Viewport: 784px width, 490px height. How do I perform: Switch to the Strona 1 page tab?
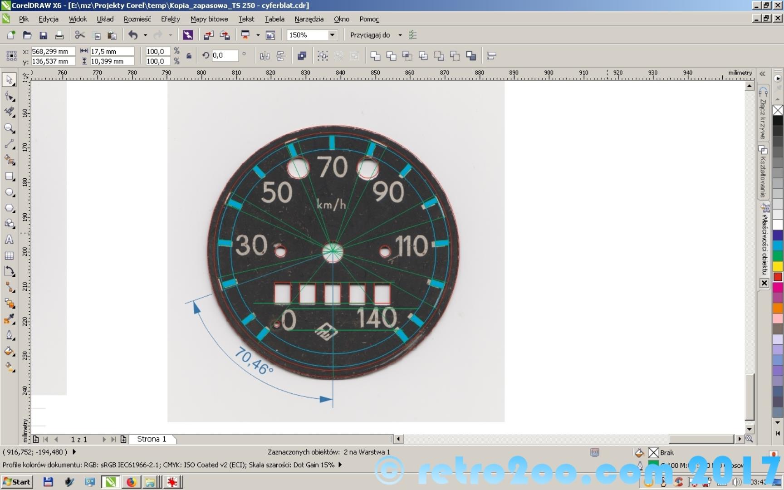pos(152,439)
